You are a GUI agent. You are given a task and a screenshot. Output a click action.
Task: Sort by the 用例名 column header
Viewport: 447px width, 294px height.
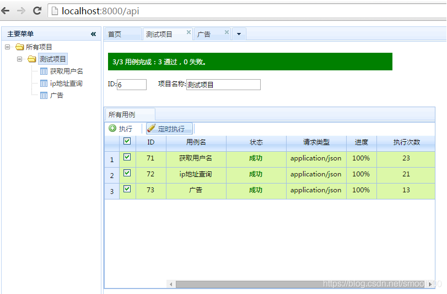point(196,142)
